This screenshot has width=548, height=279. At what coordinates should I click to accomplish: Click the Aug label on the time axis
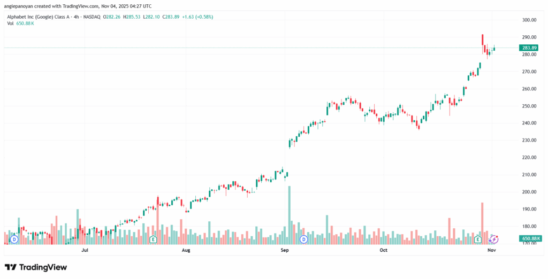tap(186, 250)
